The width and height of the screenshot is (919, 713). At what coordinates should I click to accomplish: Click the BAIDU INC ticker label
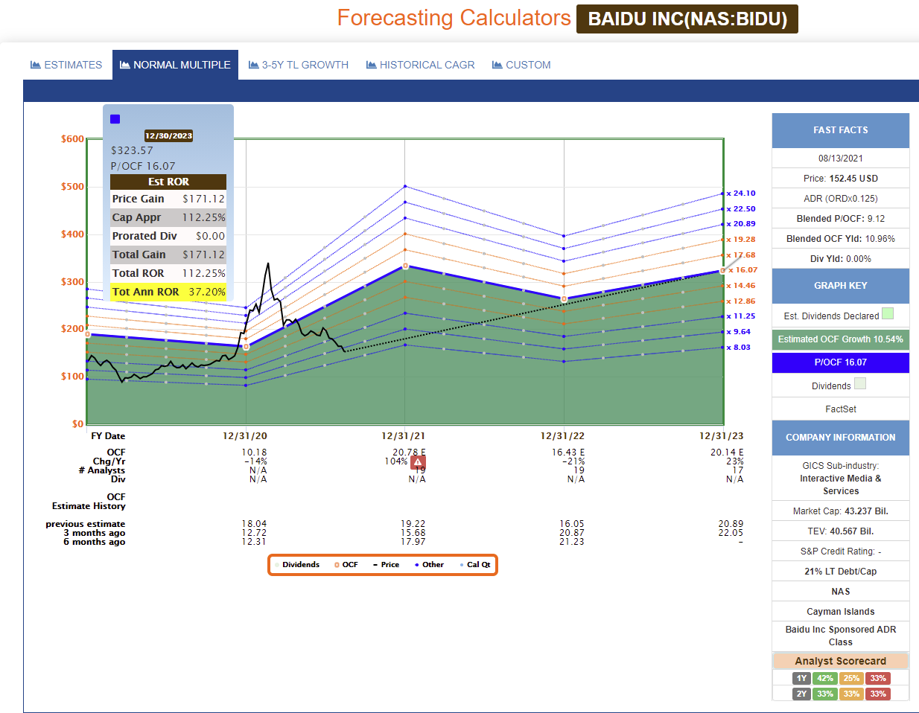[687, 19]
